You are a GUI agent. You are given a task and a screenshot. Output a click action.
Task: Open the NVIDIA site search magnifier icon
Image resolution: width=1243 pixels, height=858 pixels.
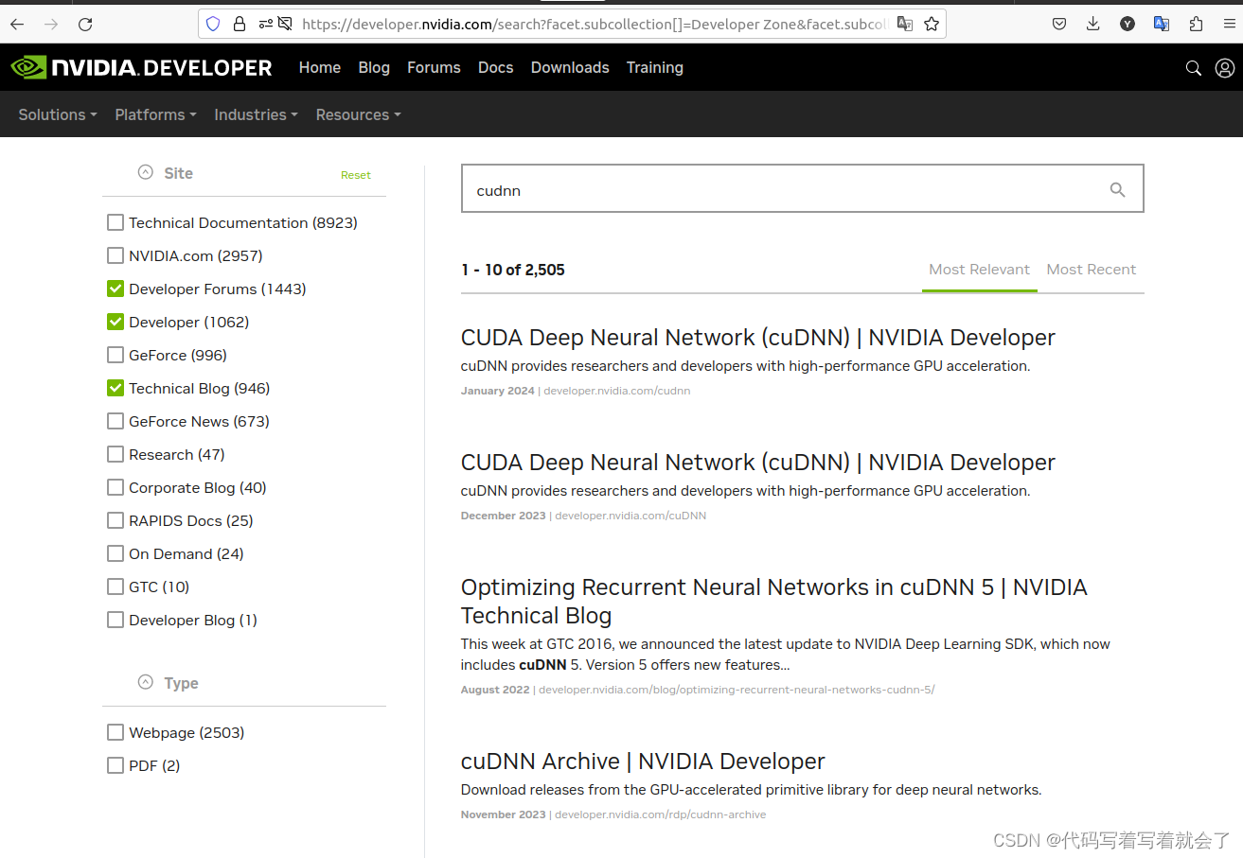1193,67
